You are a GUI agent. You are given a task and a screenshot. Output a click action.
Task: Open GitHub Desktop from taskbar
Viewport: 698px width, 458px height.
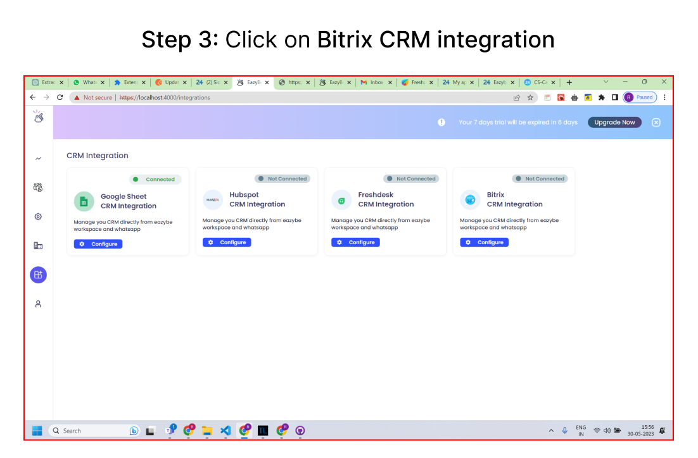coord(300,430)
